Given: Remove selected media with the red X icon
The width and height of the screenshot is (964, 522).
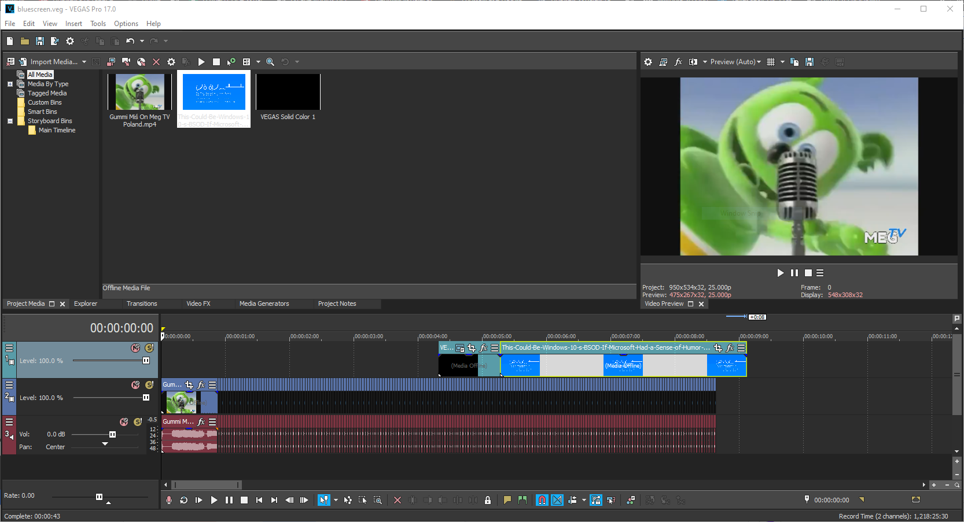Looking at the screenshot, I should point(156,62).
